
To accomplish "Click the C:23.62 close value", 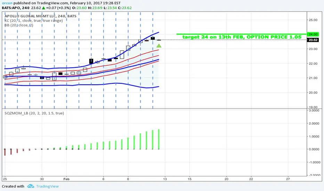I will [x=125, y=8].
